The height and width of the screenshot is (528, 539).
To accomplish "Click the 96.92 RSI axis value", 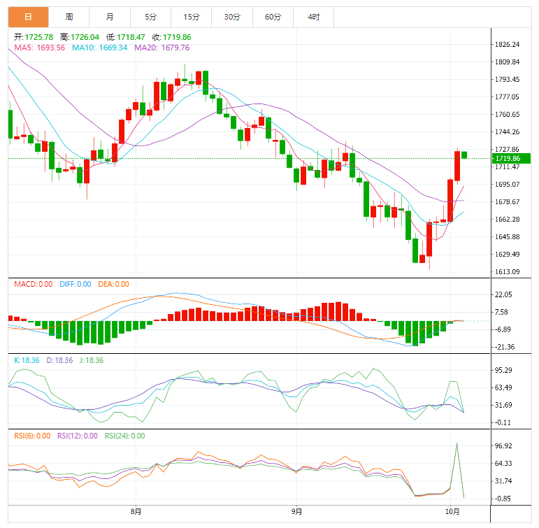I will 503,446.
